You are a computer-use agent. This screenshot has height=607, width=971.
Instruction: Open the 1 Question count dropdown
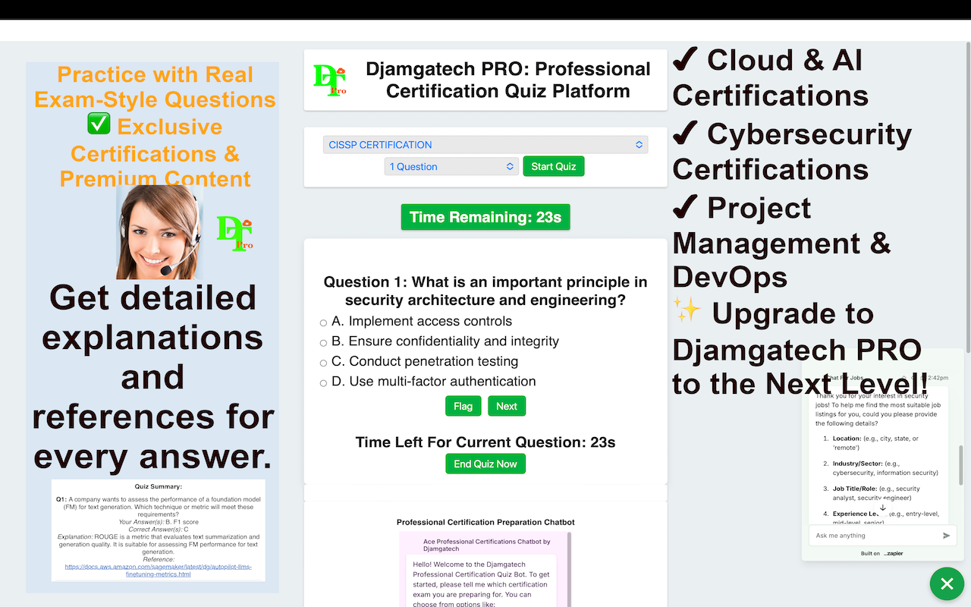pyautogui.click(x=451, y=166)
